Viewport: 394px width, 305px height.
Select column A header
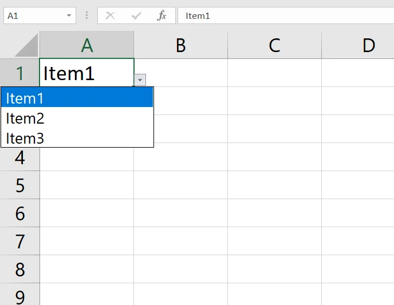tap(86, 45)
